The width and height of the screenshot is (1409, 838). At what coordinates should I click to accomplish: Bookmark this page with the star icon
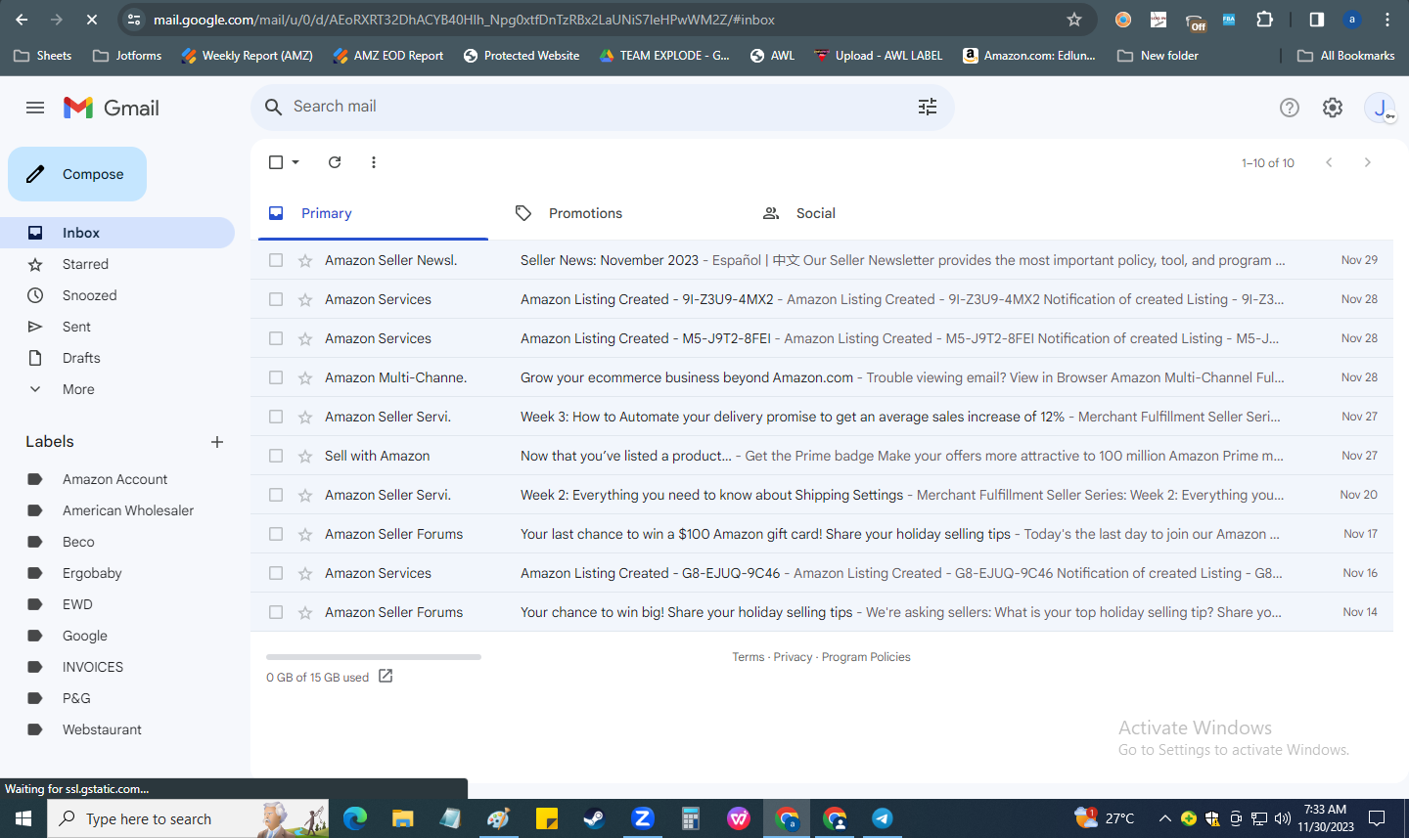pyautogui.click(x=1074, y=20)
